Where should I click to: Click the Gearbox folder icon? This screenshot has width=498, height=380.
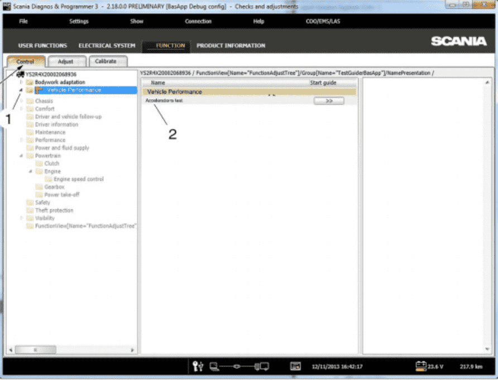(39, 187)
